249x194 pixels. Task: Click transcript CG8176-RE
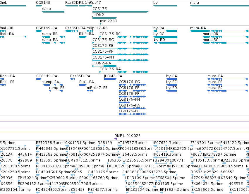[x=120, y=49]
